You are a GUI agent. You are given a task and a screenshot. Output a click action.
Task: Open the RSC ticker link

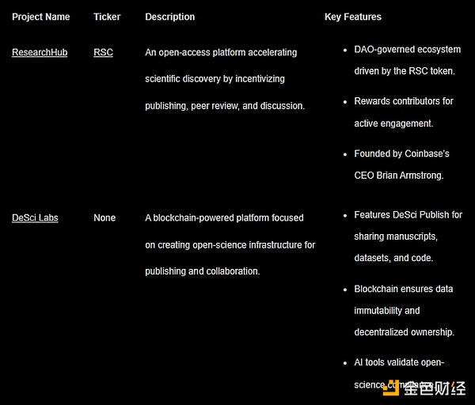click(103, 52)
